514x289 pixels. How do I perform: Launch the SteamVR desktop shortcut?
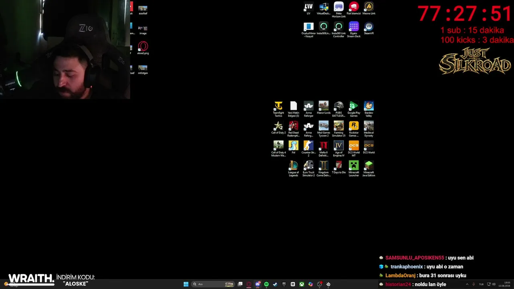point(369,28)
